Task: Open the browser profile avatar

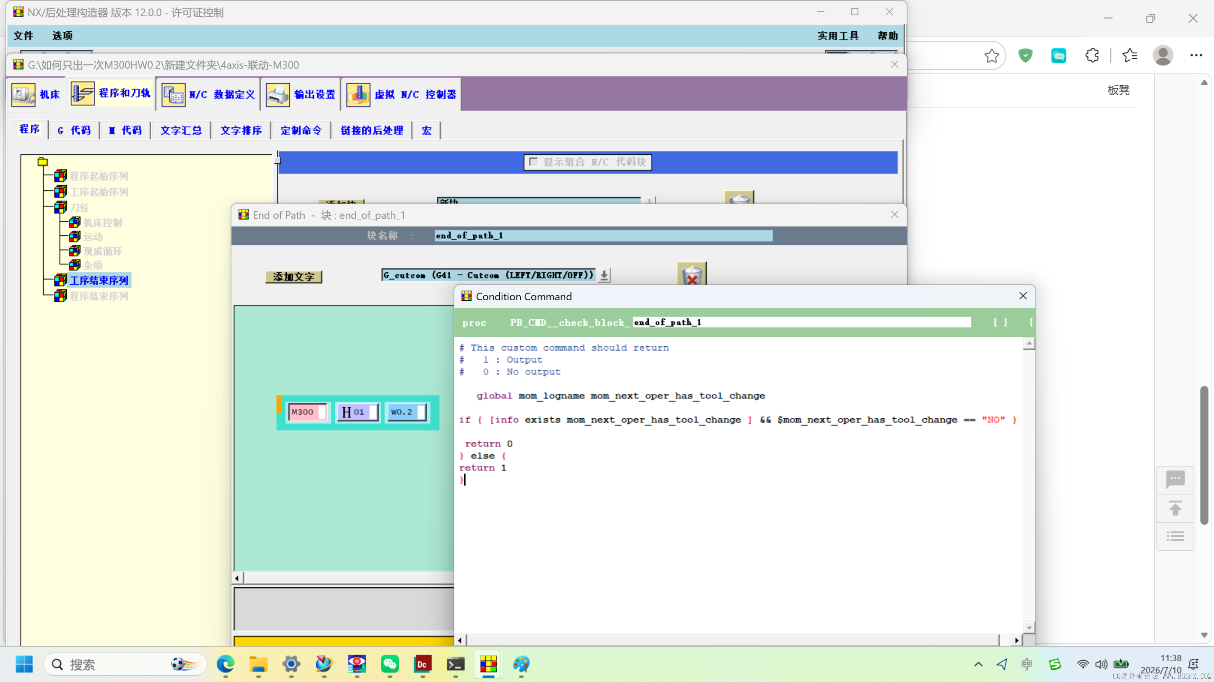Action: point(1163,55)
